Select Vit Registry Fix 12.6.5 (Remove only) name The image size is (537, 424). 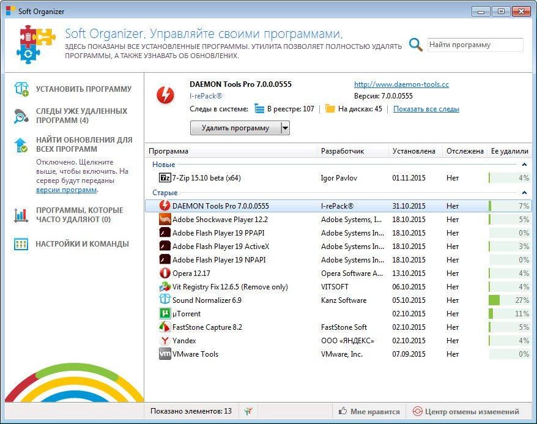(x=230, y=287)
